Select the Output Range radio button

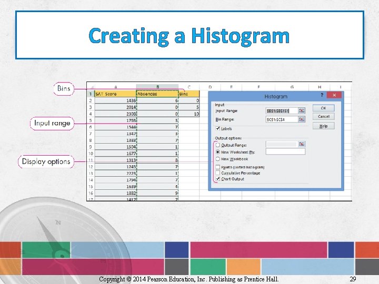[x=217, y=145]
